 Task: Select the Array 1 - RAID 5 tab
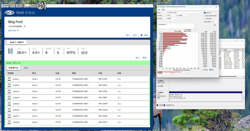(x=17, y=42)
